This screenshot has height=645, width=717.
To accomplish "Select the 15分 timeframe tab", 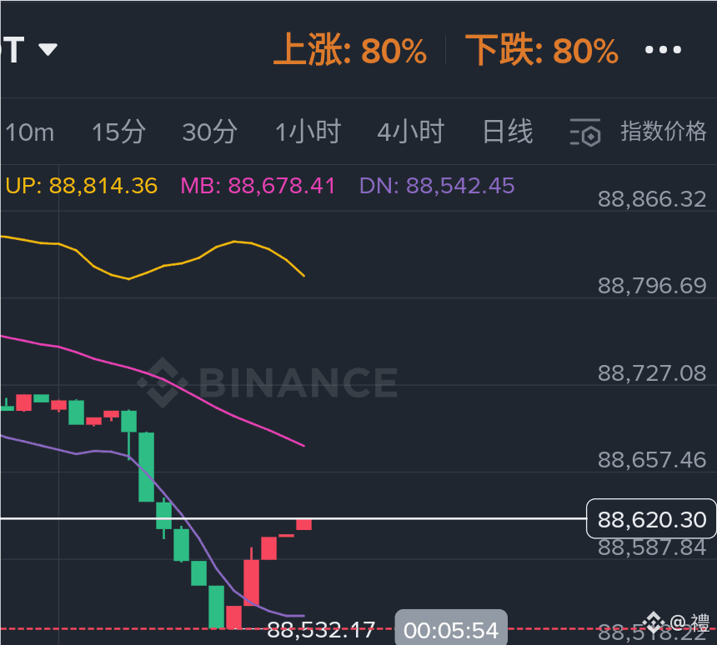I will (119, 132).
